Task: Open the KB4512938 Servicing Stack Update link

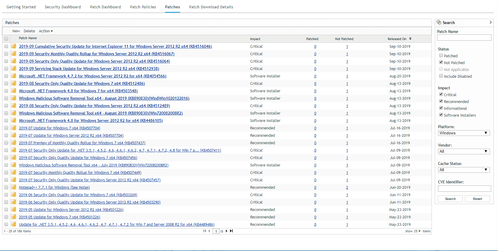Action: 89,69
